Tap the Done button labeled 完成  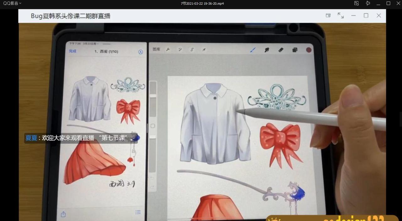coord(72,51)
